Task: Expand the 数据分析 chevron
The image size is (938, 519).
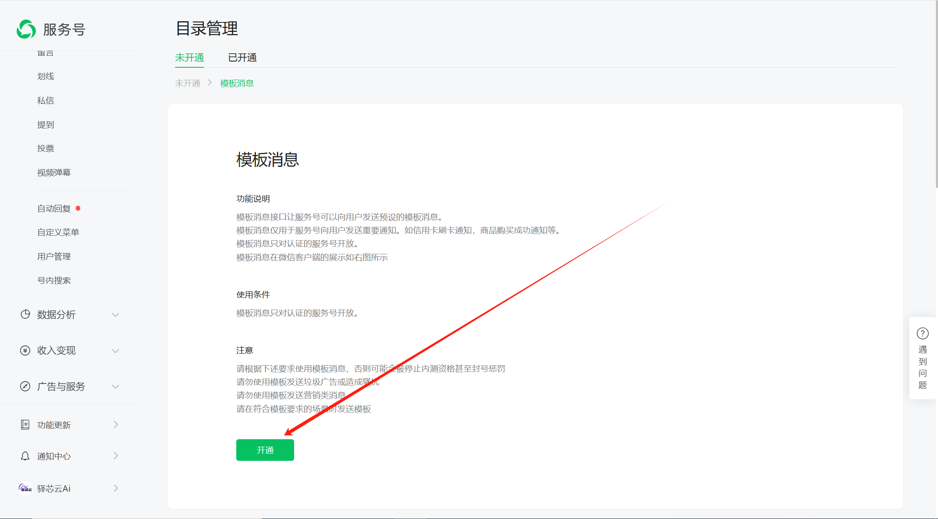Action: tap(116, 315)
